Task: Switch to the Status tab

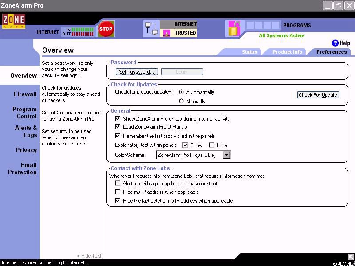Action: (249, 52)
